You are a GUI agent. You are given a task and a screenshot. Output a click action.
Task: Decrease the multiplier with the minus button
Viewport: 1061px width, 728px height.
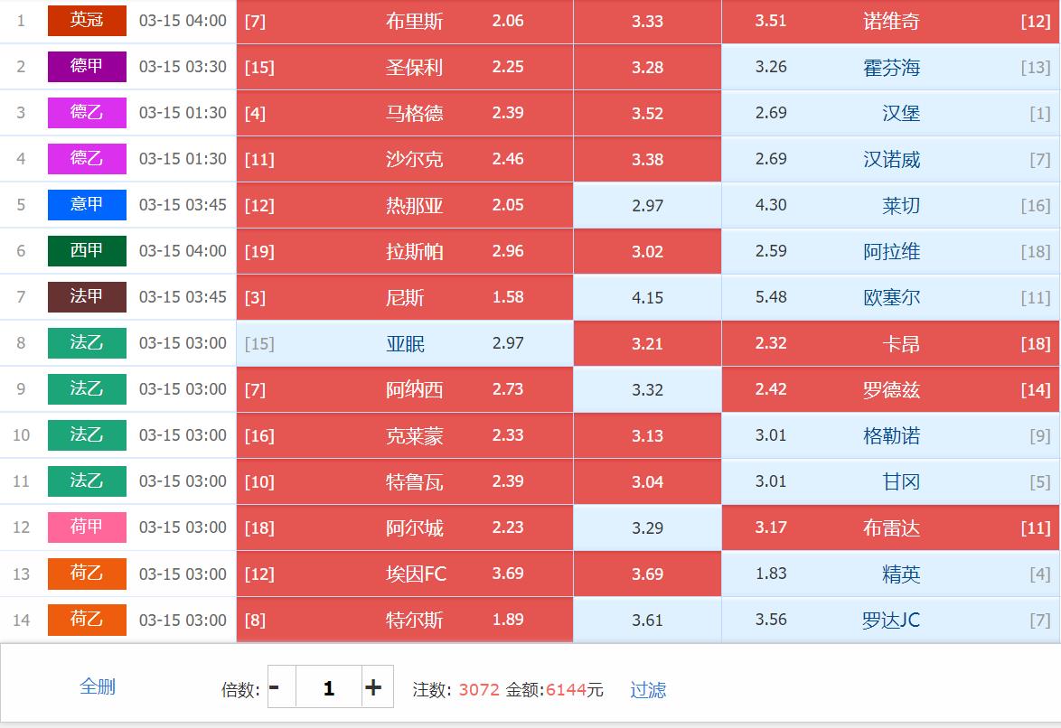click(x=281, y=687)
